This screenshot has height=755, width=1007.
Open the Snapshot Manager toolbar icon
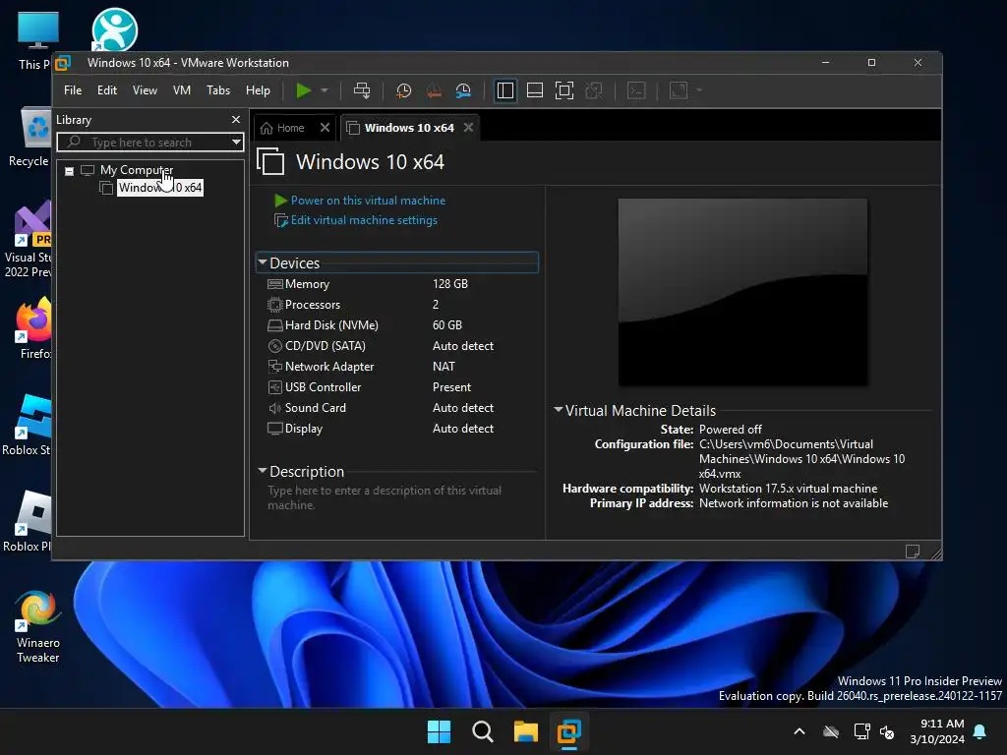click(463, 90)
